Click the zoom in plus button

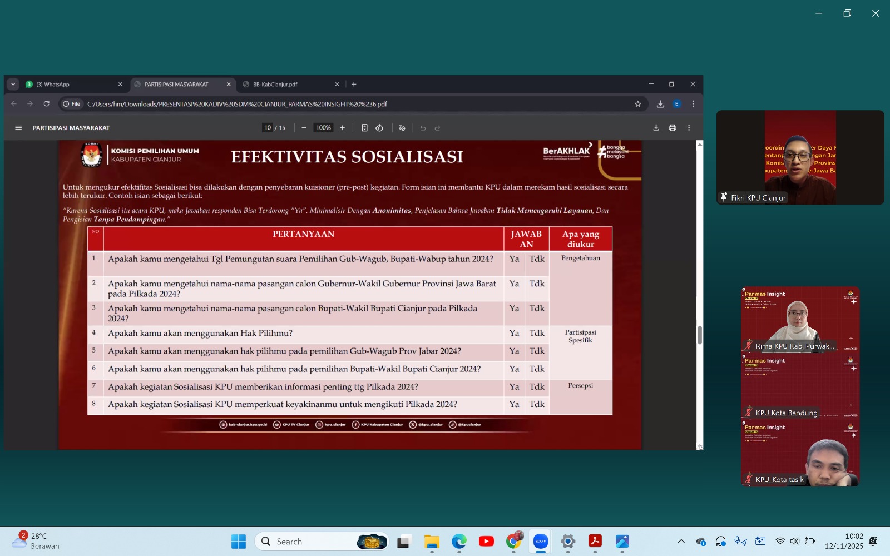342,128
